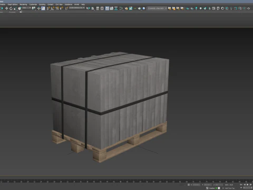Click the teal tree icon in toolbar

196,8
